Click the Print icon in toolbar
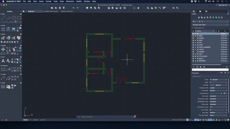The width and height of the screenshot is (230, 129). 87,8
